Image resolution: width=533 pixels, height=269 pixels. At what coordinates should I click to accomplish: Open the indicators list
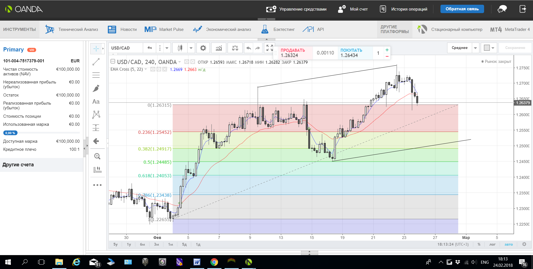(219, 48)
